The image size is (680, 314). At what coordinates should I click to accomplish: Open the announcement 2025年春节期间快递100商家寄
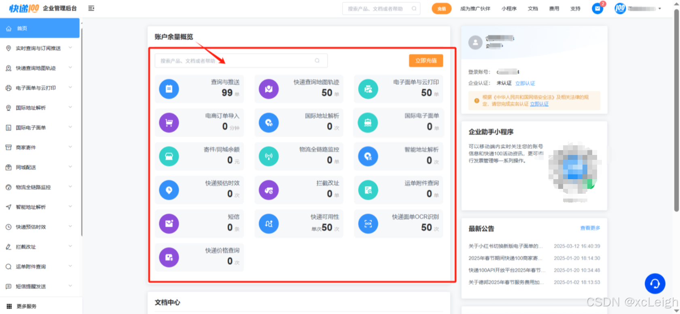(506, 258)
